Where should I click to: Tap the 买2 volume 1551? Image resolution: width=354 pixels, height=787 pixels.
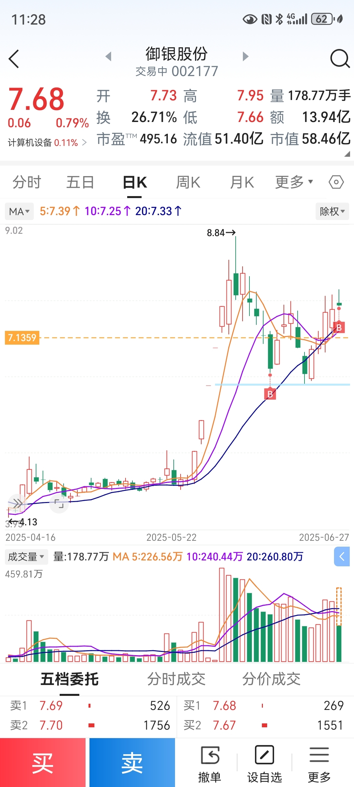tap(330, 725)
